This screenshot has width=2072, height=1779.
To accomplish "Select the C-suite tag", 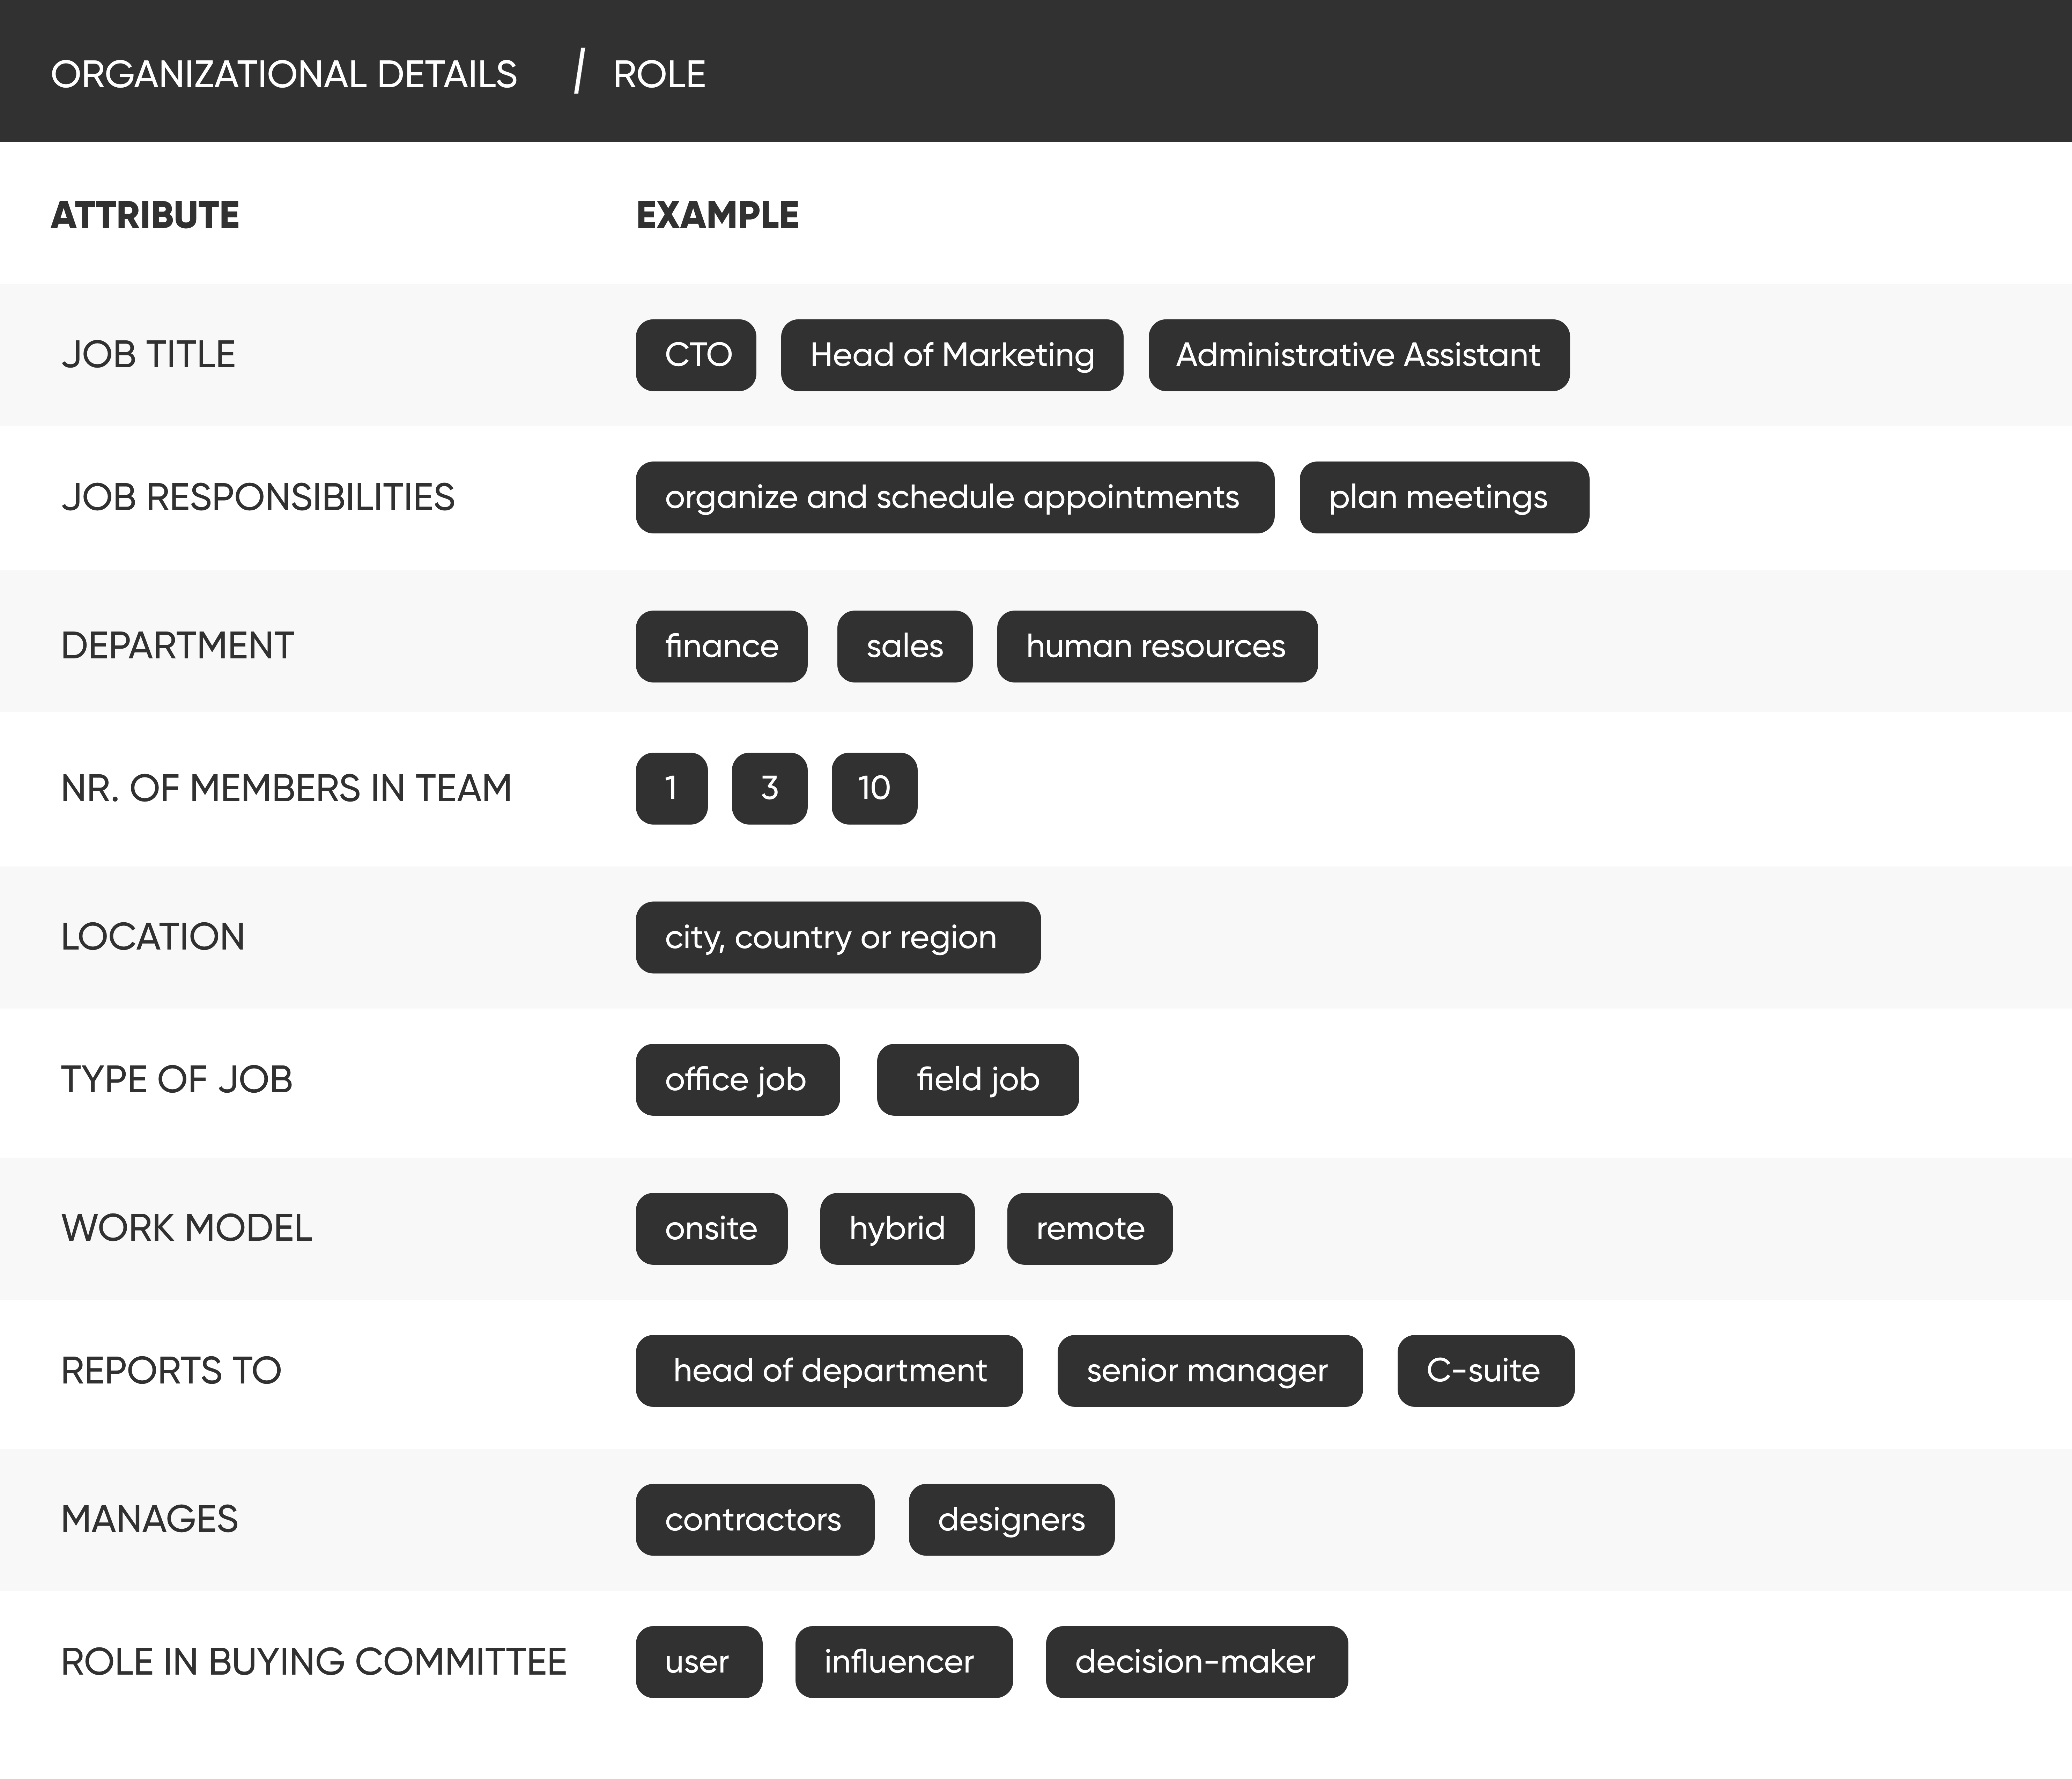I will 1485,1370.
